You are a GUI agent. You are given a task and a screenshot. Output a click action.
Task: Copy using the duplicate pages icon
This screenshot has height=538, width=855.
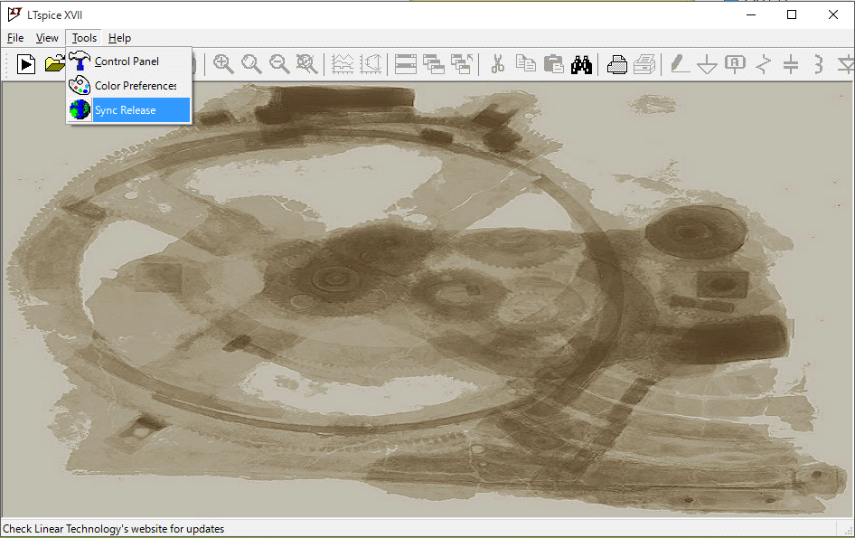pos(526,64)
